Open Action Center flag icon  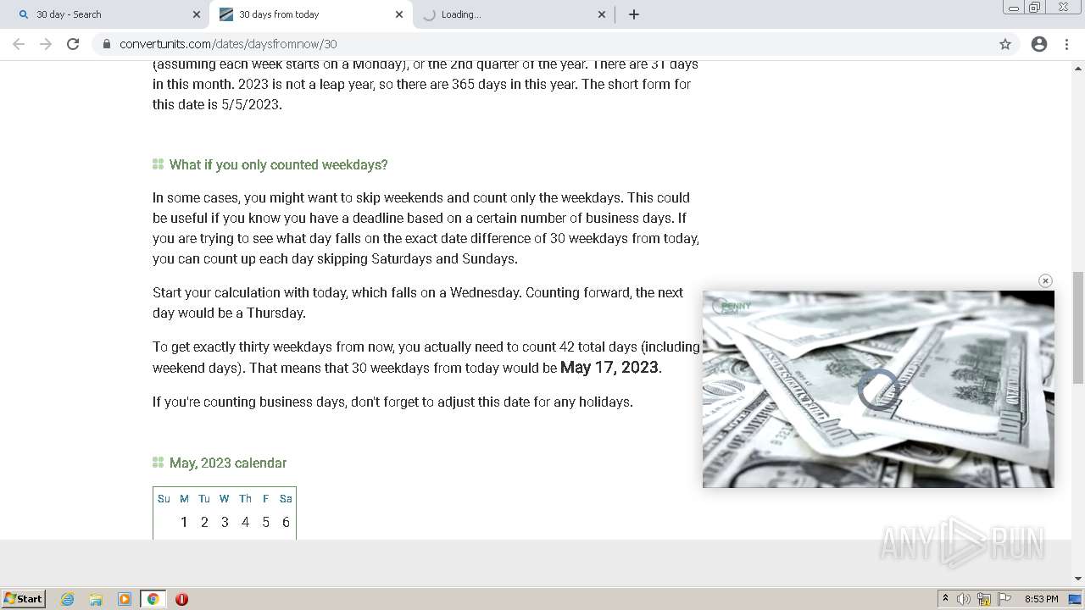coord(1004,599)
